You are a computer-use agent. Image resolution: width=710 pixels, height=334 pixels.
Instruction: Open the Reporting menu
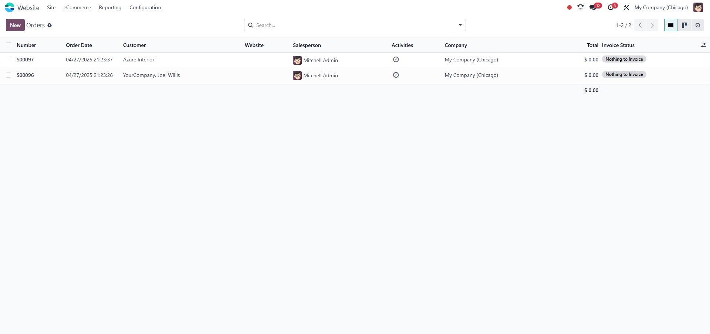(110, 7)
